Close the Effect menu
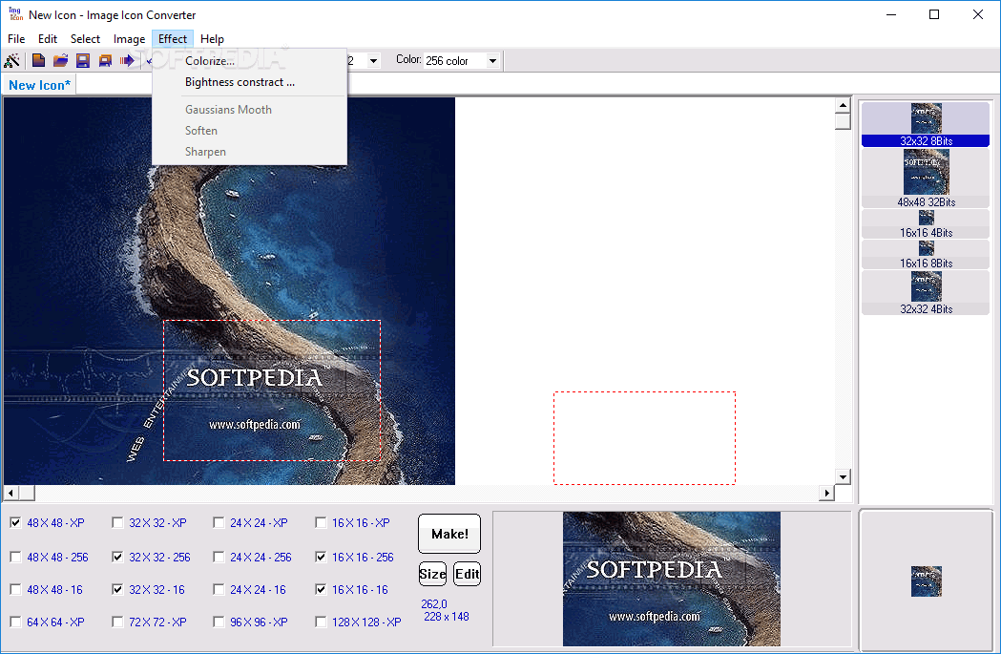The height and width of the screenshot is (654, 1001). (173, 39)
